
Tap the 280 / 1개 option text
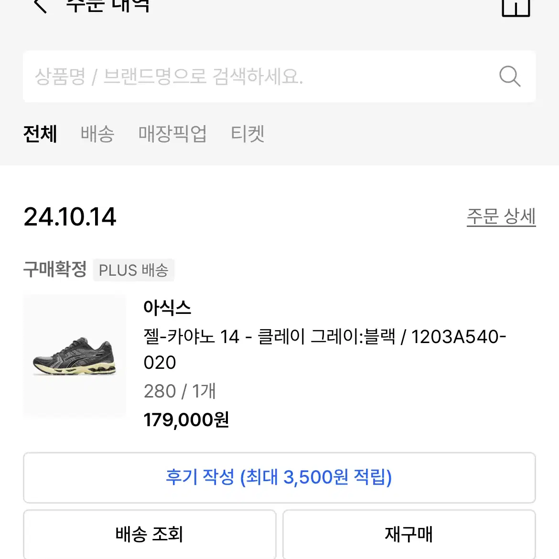(x=180, y=391)
